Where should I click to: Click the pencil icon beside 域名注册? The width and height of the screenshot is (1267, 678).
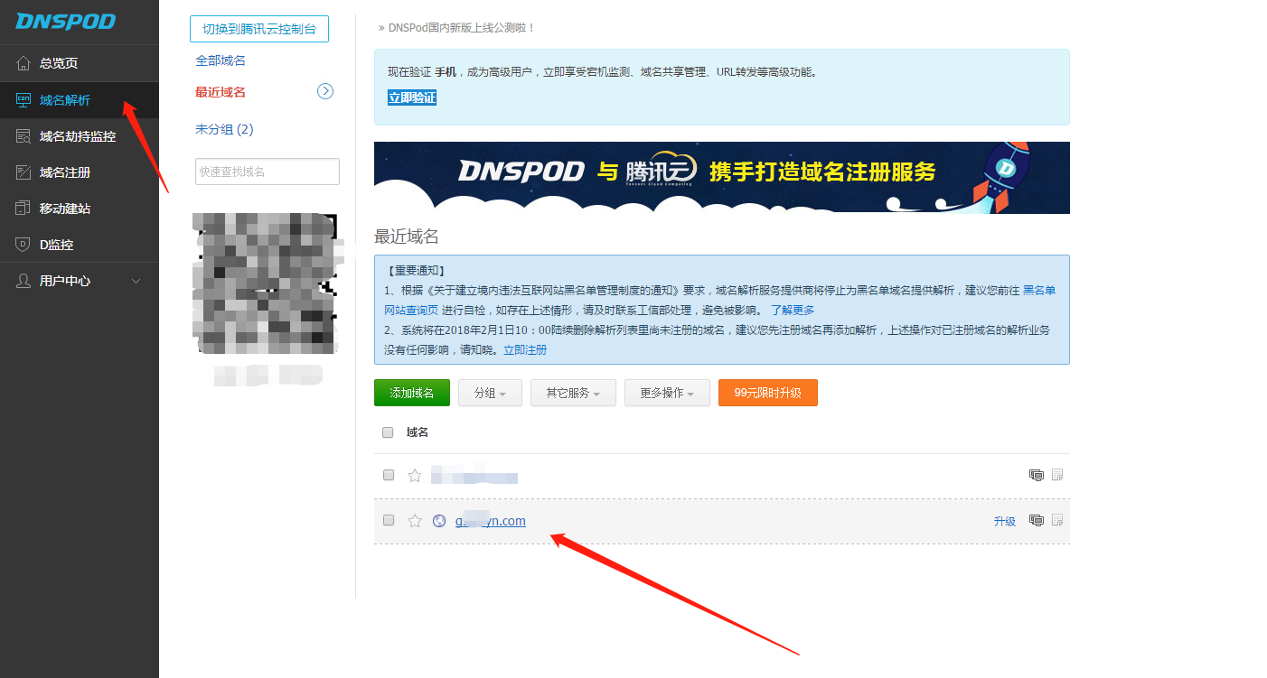tap(23, 172)
